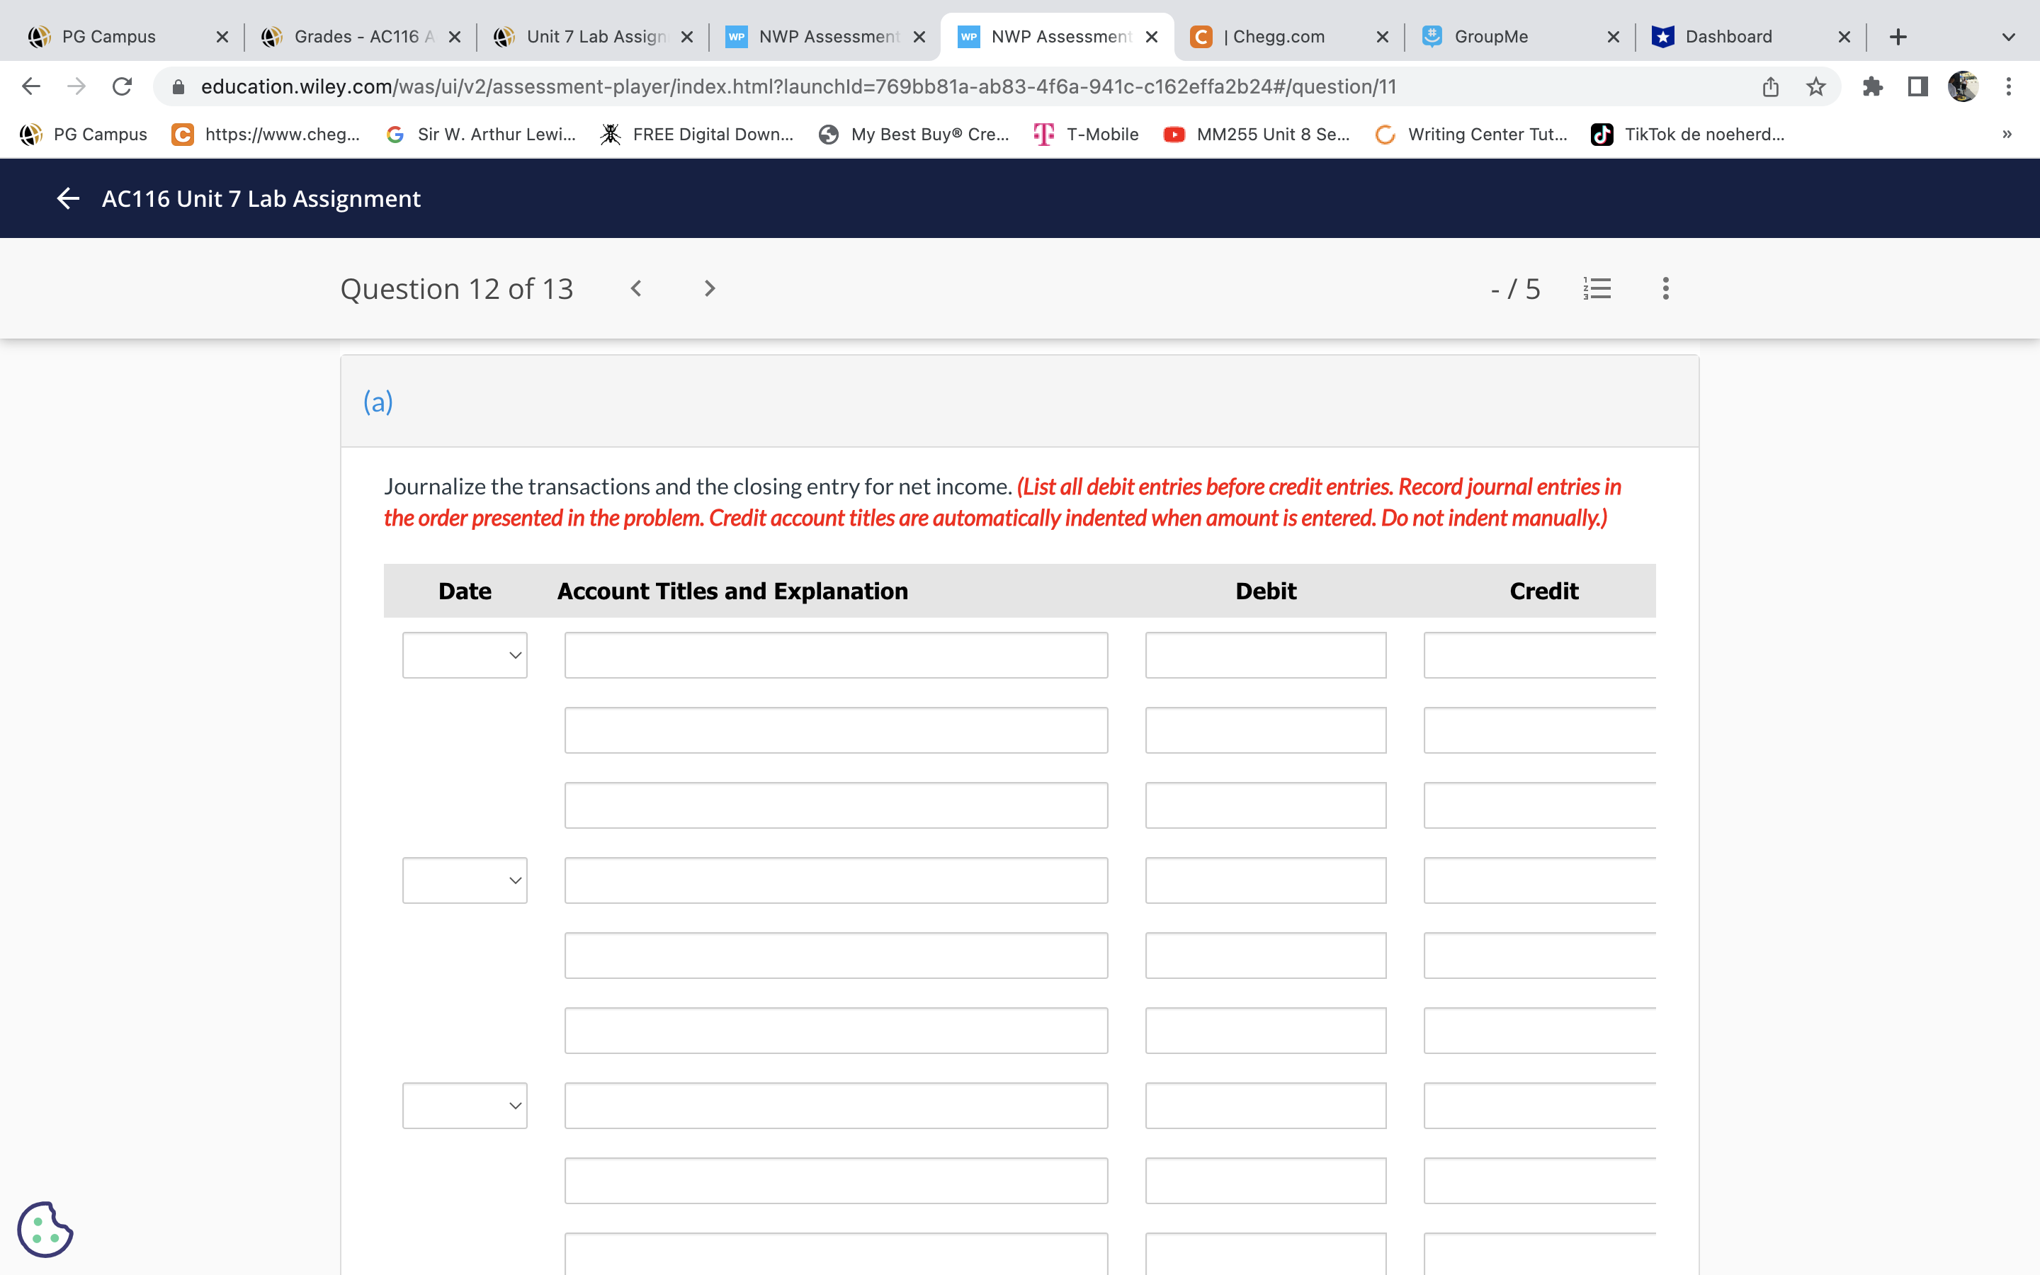The image size is (2040, 1275).
Task: Switch to the GroupMe tab
Action: 1490,36
